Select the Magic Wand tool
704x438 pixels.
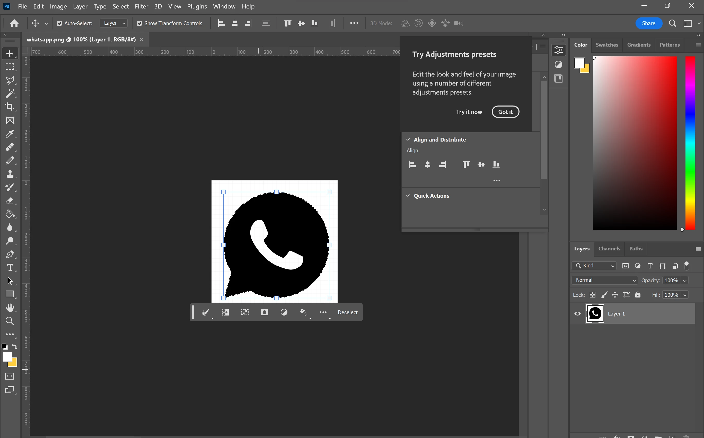pos(10,94)
